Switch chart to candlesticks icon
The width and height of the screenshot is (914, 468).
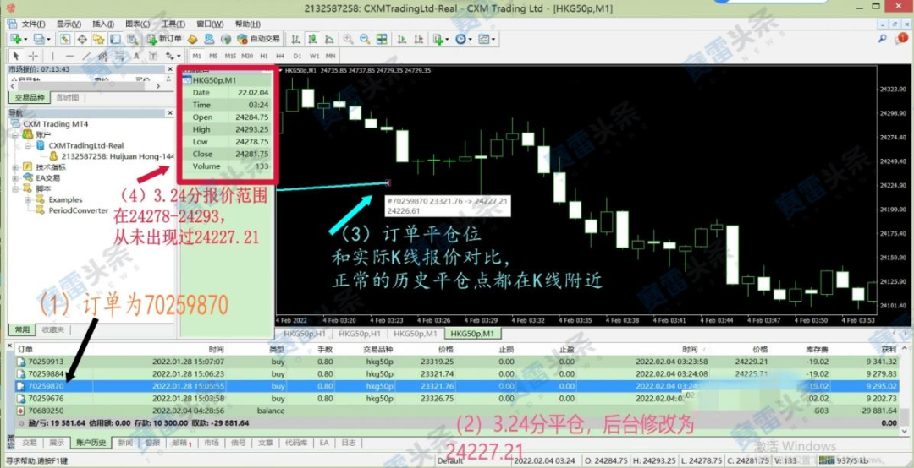pyautogui.click(x=312, y=39)
